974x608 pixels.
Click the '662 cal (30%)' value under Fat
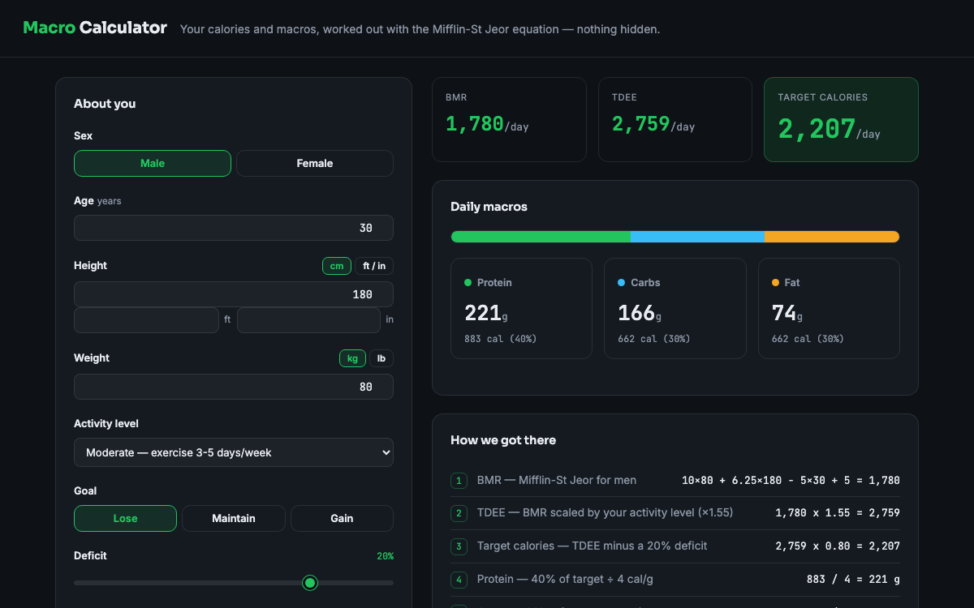pos(808,339)
